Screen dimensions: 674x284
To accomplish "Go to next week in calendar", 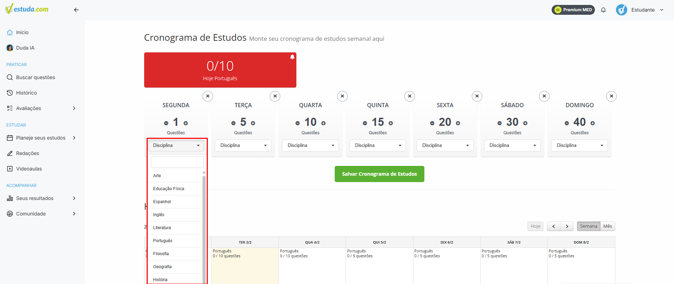I will click(567, 226).
